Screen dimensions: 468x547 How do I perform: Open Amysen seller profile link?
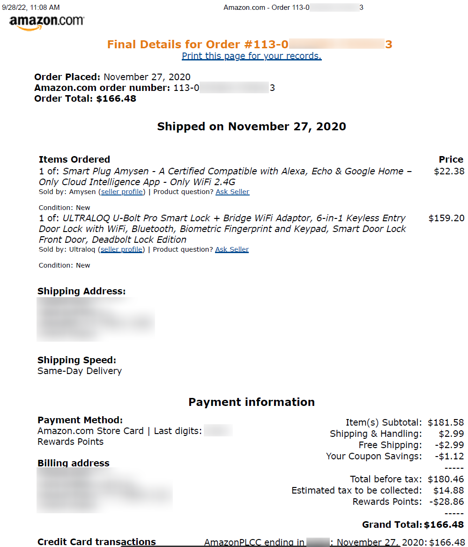122,192
